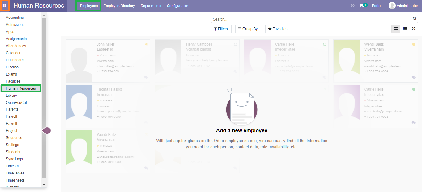Click chat icon on top Wendi Baltz card
Viewport: 422px width, 192px height.
pos(414,77)
